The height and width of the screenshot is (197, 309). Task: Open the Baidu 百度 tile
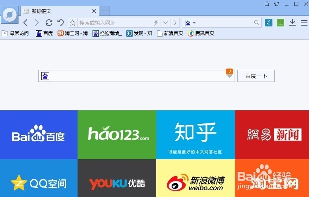click(39, 135)
